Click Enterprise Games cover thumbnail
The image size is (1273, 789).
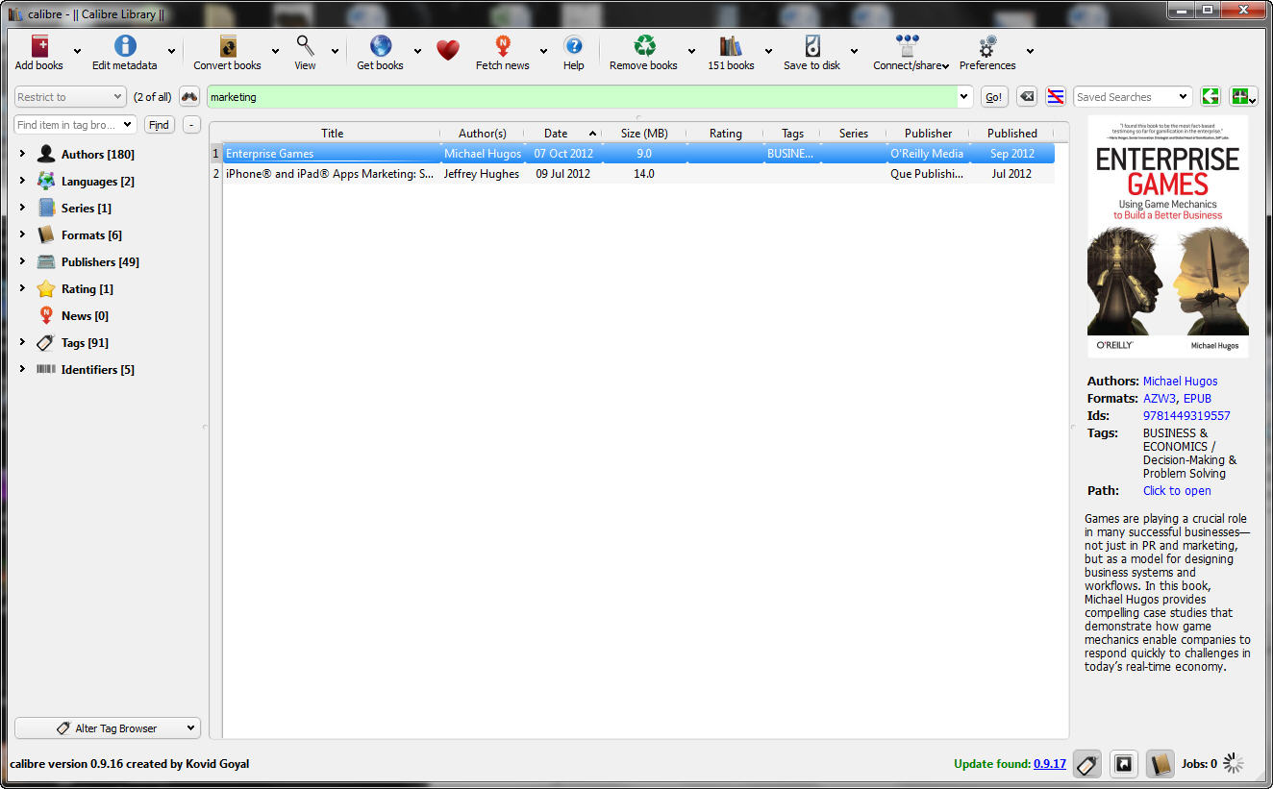(1168, 236)
